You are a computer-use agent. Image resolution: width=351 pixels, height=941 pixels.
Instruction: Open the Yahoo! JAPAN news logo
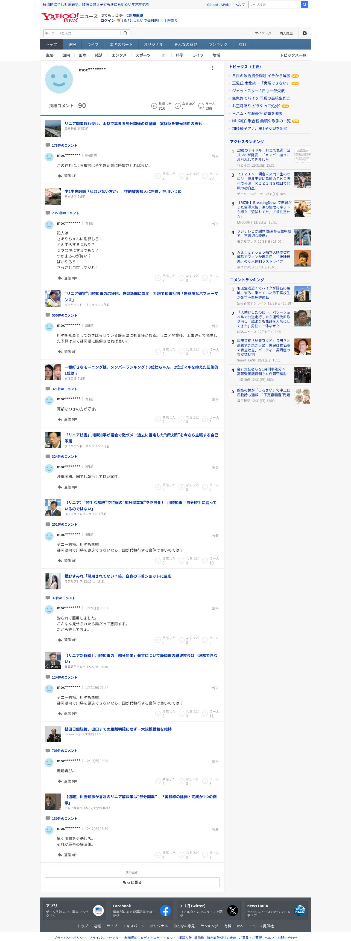69,17
